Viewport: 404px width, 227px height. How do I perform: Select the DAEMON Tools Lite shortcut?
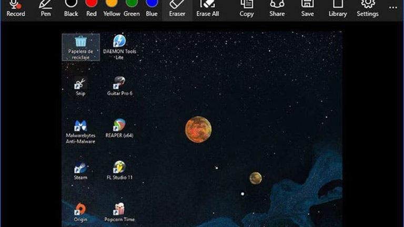[x=119, y=47]
